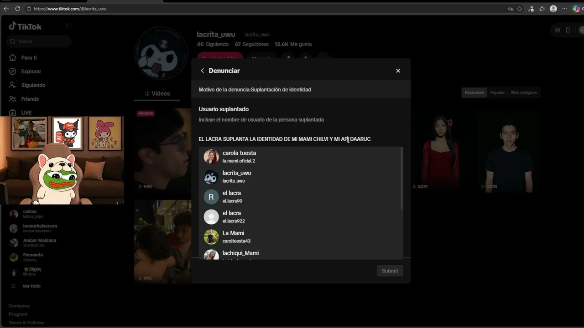Open the Siguiendo page
This screenshot has height=328, width=584.
pyautogui.click(x=33, y=85)
